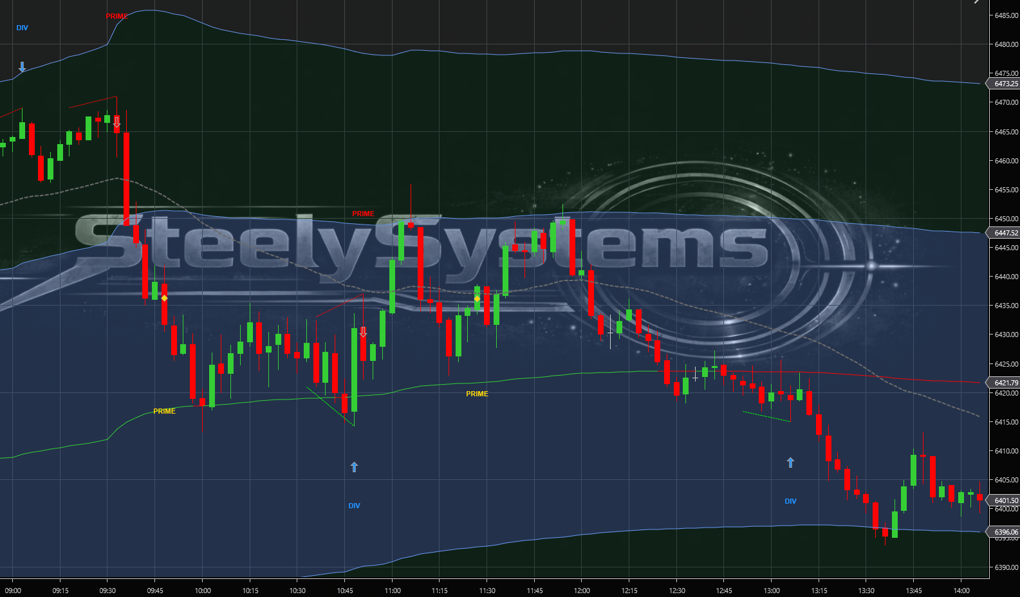Click the 14:00 time axis label

[961, 591]
